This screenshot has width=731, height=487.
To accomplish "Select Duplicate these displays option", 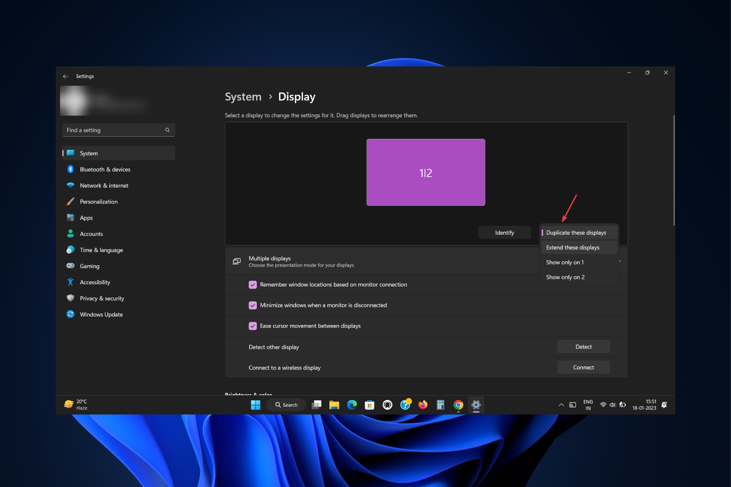I will tap(578, 232).
